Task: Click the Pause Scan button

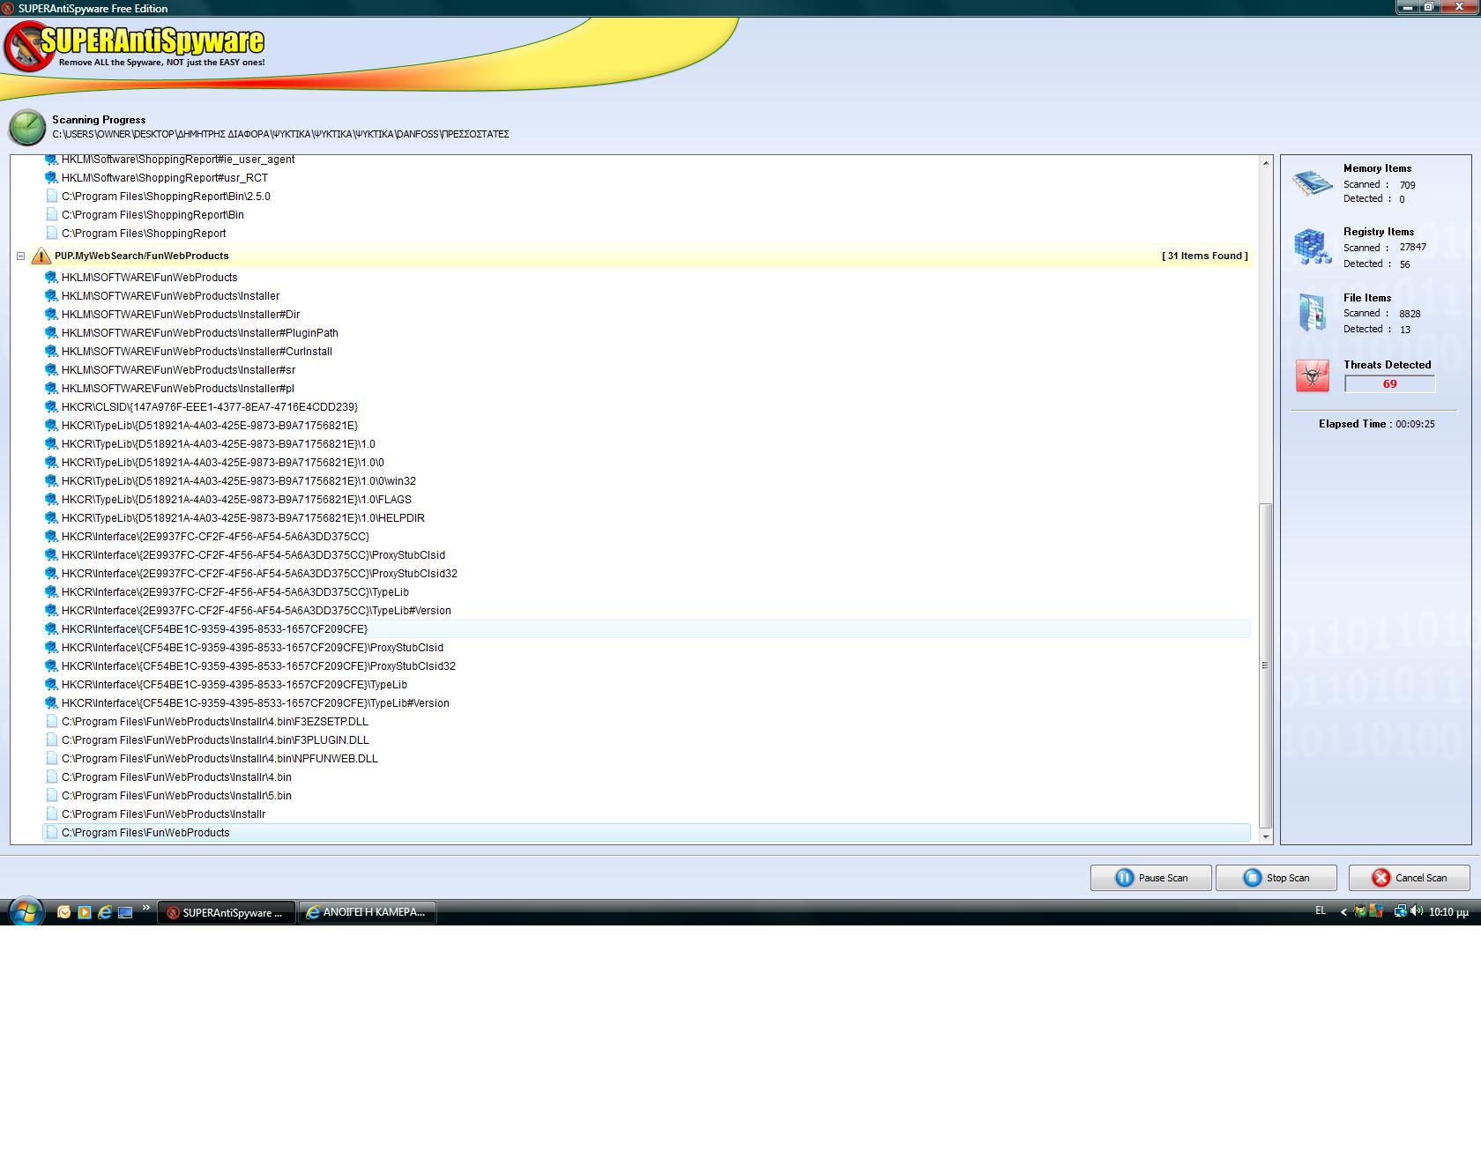Action: point(1150,878)
